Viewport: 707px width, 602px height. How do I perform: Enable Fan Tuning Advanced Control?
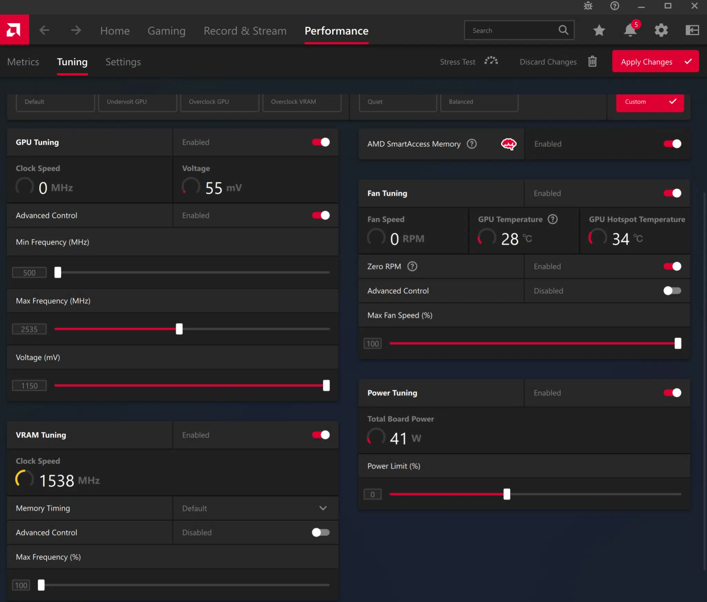tap(672, 291)
